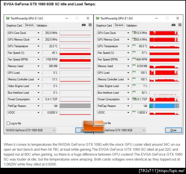Expand Memory Used dropdown in left window
The height and width of the screenshot is (174, 186).
click(38, 66)
